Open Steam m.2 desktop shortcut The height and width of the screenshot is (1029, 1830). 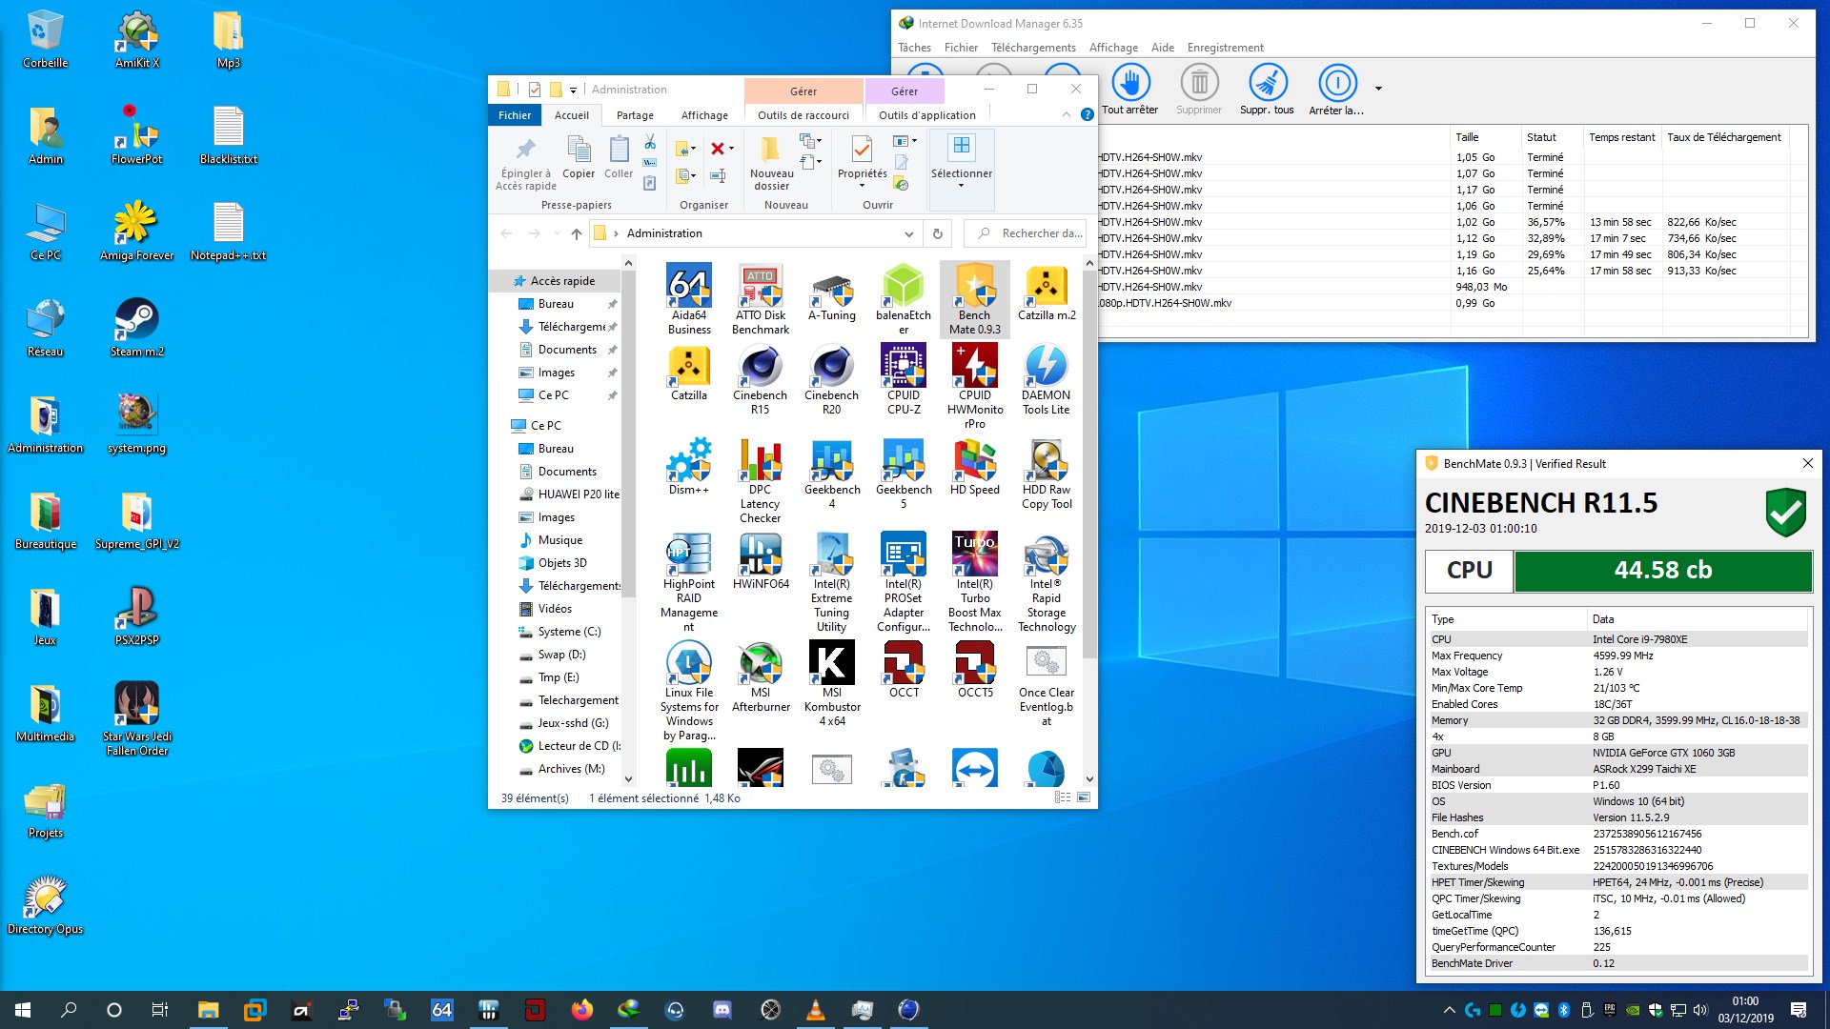tap(137, 328)
